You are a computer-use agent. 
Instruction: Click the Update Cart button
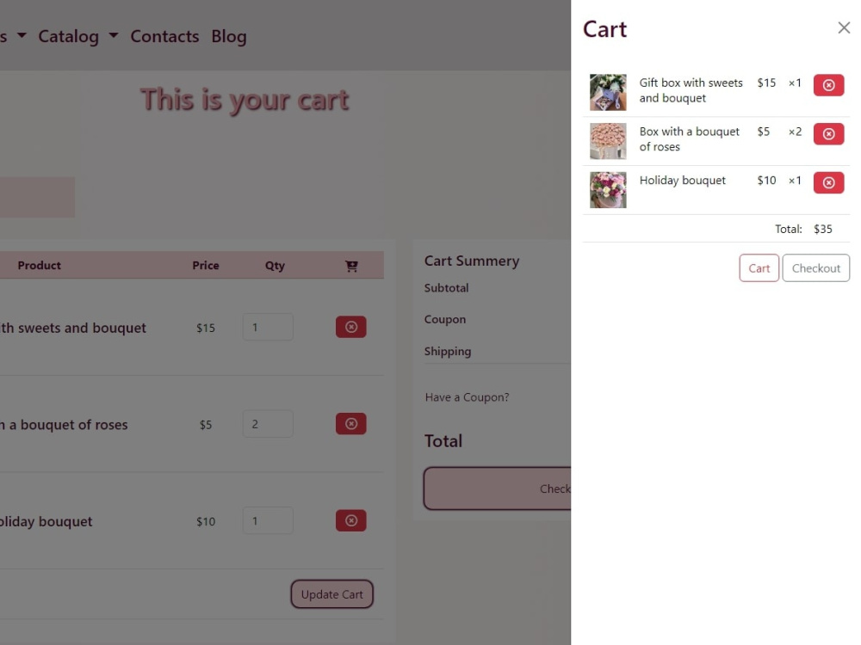point(331,594)
